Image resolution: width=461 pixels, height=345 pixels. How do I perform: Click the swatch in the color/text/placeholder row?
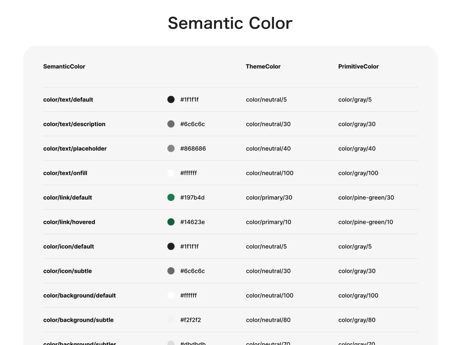[x=171, y=148]
